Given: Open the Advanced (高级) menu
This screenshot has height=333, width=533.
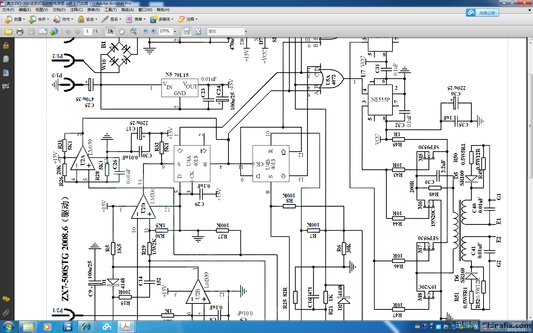Looking at the screenshot, I should click(x=128, y=10).
